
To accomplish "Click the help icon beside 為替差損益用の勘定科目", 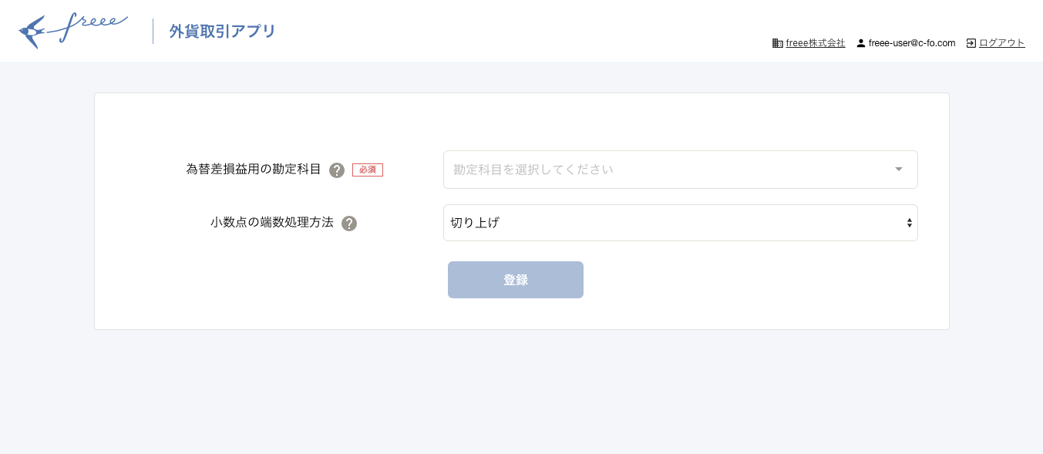I will tap(337, 170).
